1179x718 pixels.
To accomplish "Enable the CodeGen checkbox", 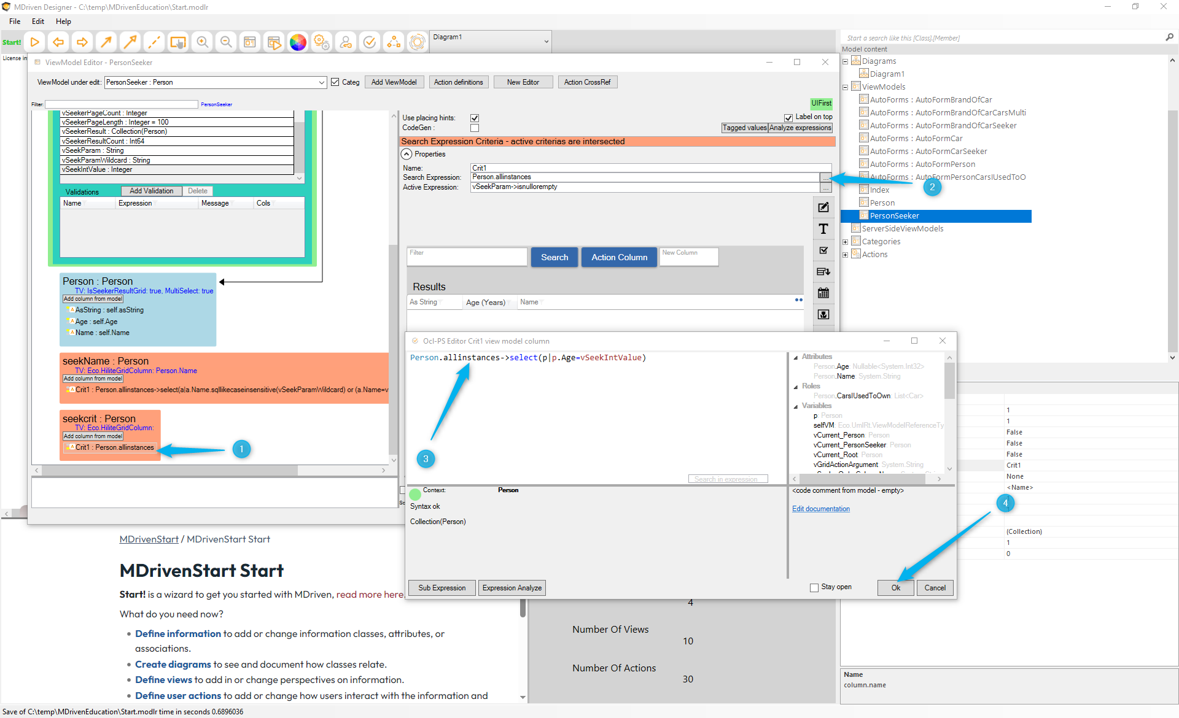I will (x=475, y=128).
